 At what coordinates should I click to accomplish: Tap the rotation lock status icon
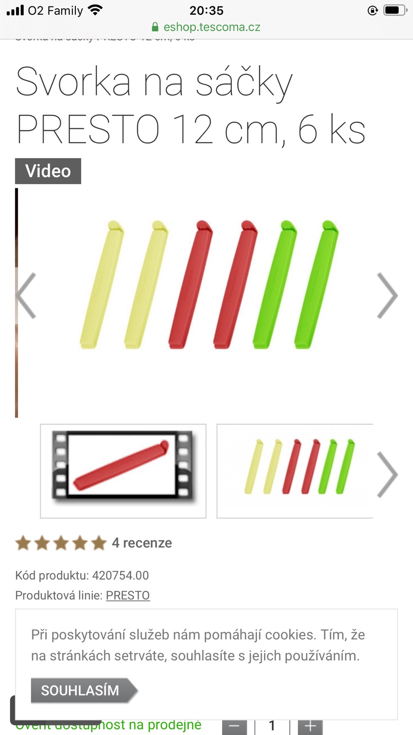point(373,10)
